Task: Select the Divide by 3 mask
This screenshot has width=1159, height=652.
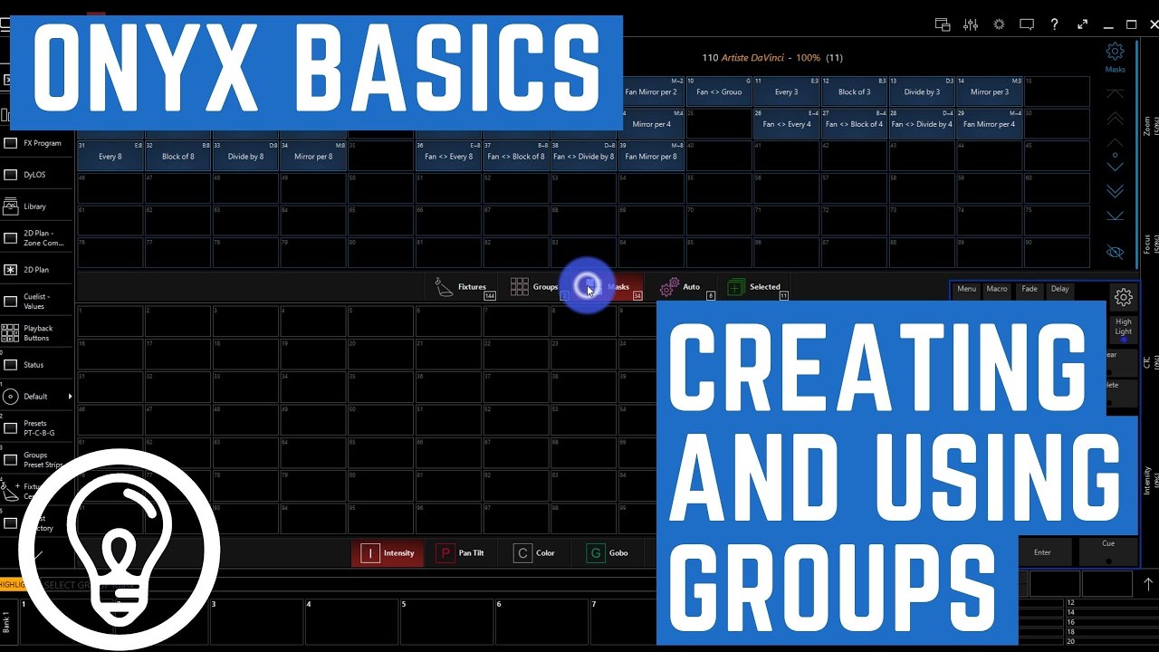Action: [922, 91]
